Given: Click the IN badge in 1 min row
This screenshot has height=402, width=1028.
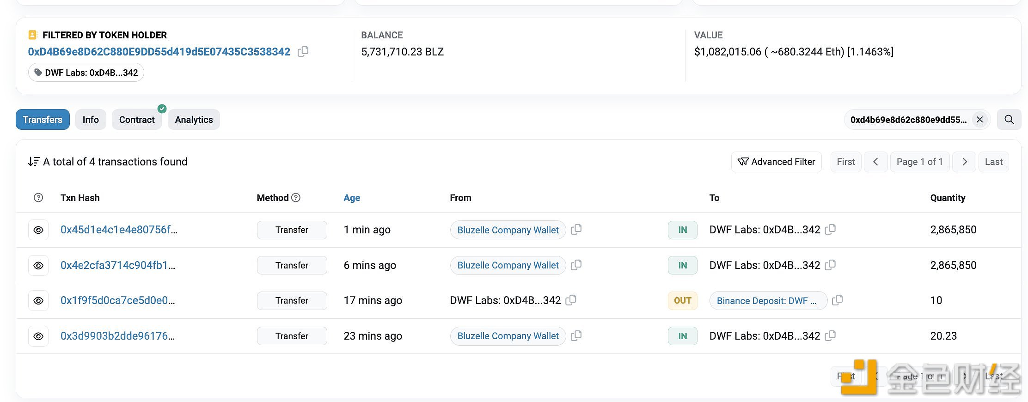Looking at the screenshot, I should point(682,230).
